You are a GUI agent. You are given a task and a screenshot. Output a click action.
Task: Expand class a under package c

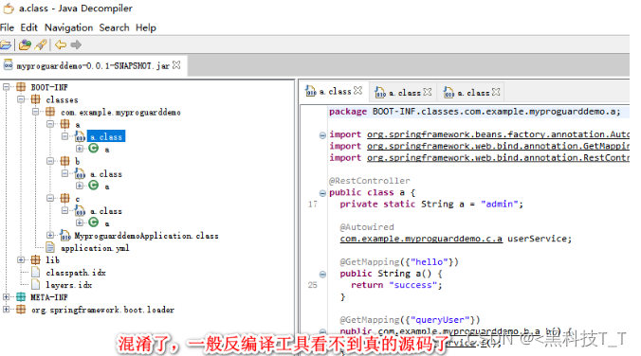[80, 222]
